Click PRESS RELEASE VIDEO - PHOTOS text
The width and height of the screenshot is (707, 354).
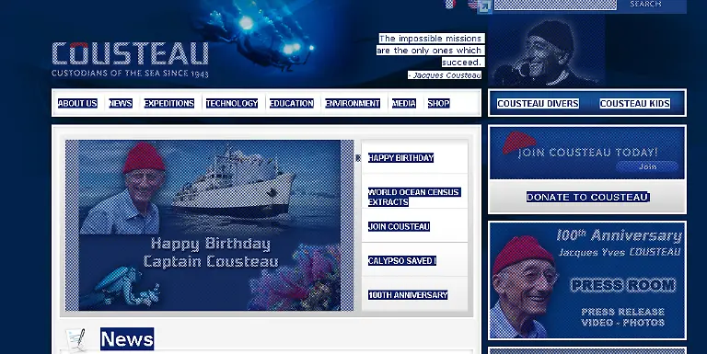click(x=622, y=317)
